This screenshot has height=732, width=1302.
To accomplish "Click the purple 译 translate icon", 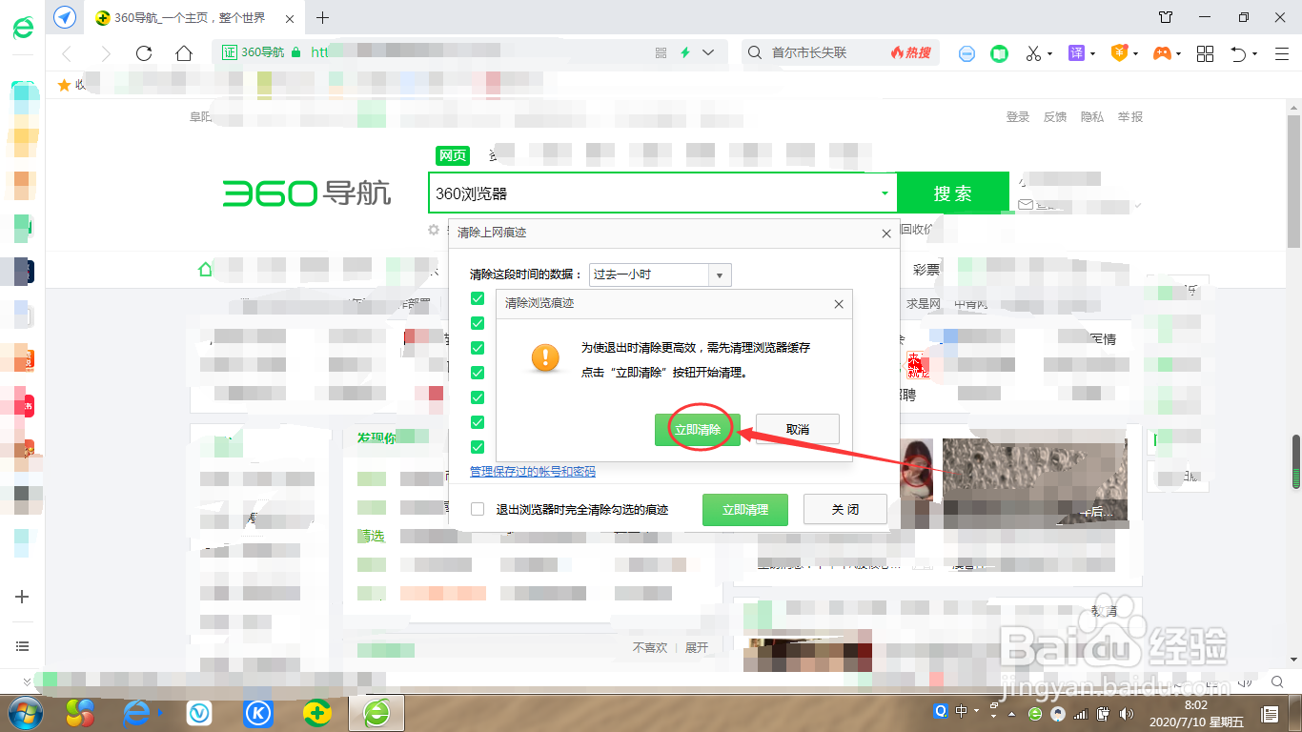I will 1076,53.
